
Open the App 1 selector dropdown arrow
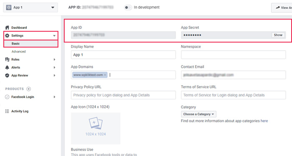tap(53, 8)
